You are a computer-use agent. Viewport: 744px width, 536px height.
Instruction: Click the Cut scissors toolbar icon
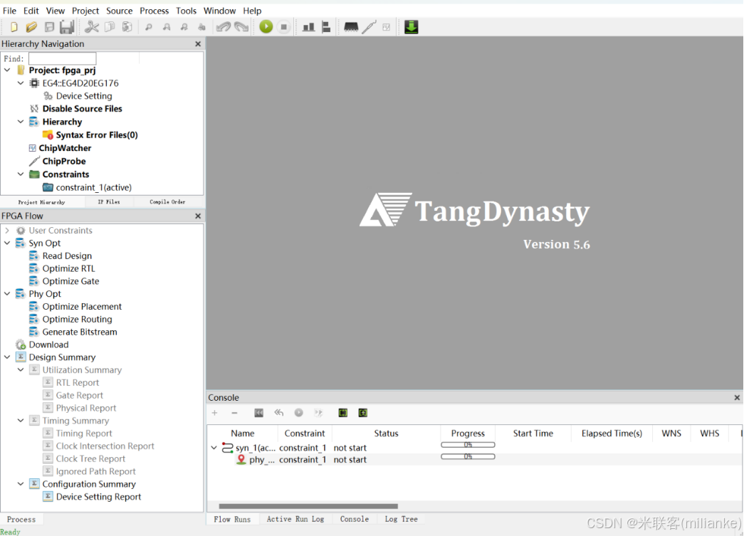pyautogui.click(x=92, y=27)
